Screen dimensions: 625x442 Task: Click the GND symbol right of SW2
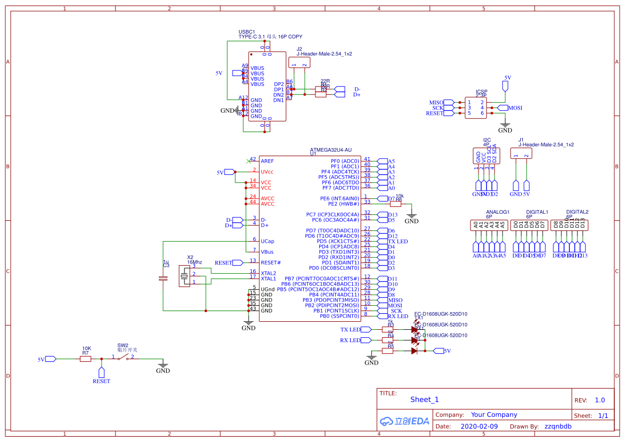[163, 367]
